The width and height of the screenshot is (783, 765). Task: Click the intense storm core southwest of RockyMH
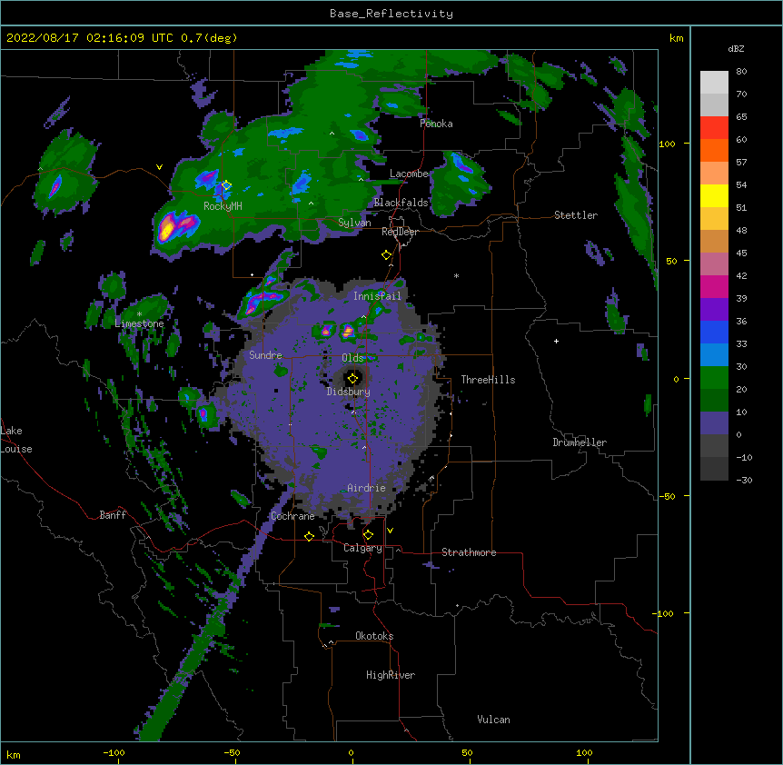pos(167,228)
